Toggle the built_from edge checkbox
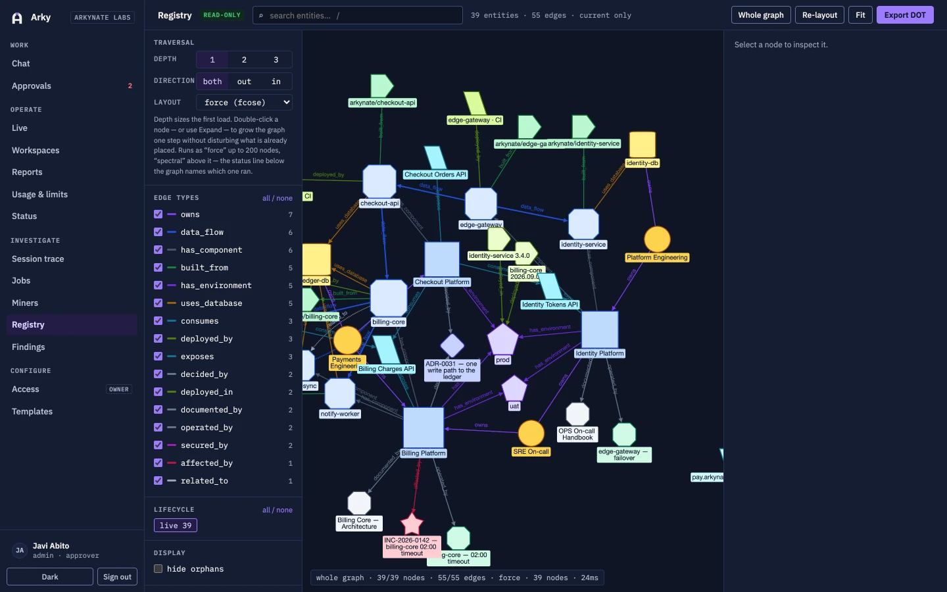 click(158, 268)
